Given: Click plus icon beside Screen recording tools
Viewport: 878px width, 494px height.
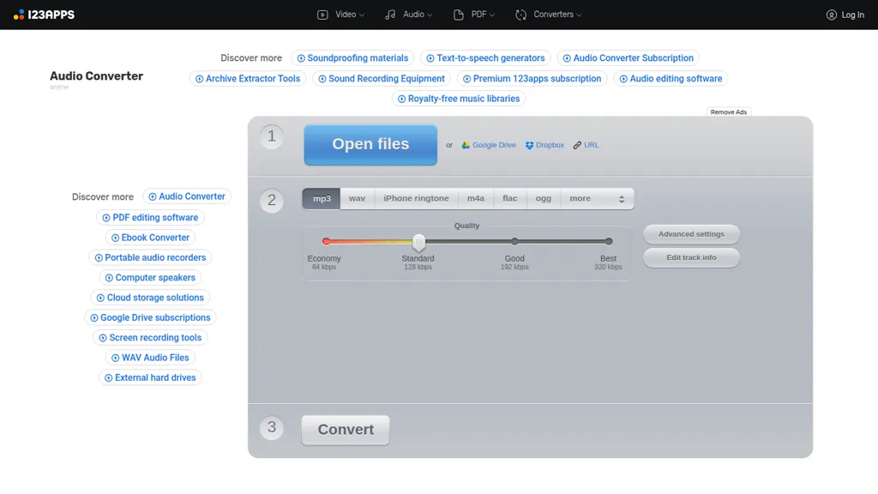Looking at the screenshot, I should [x=103, y=338].
